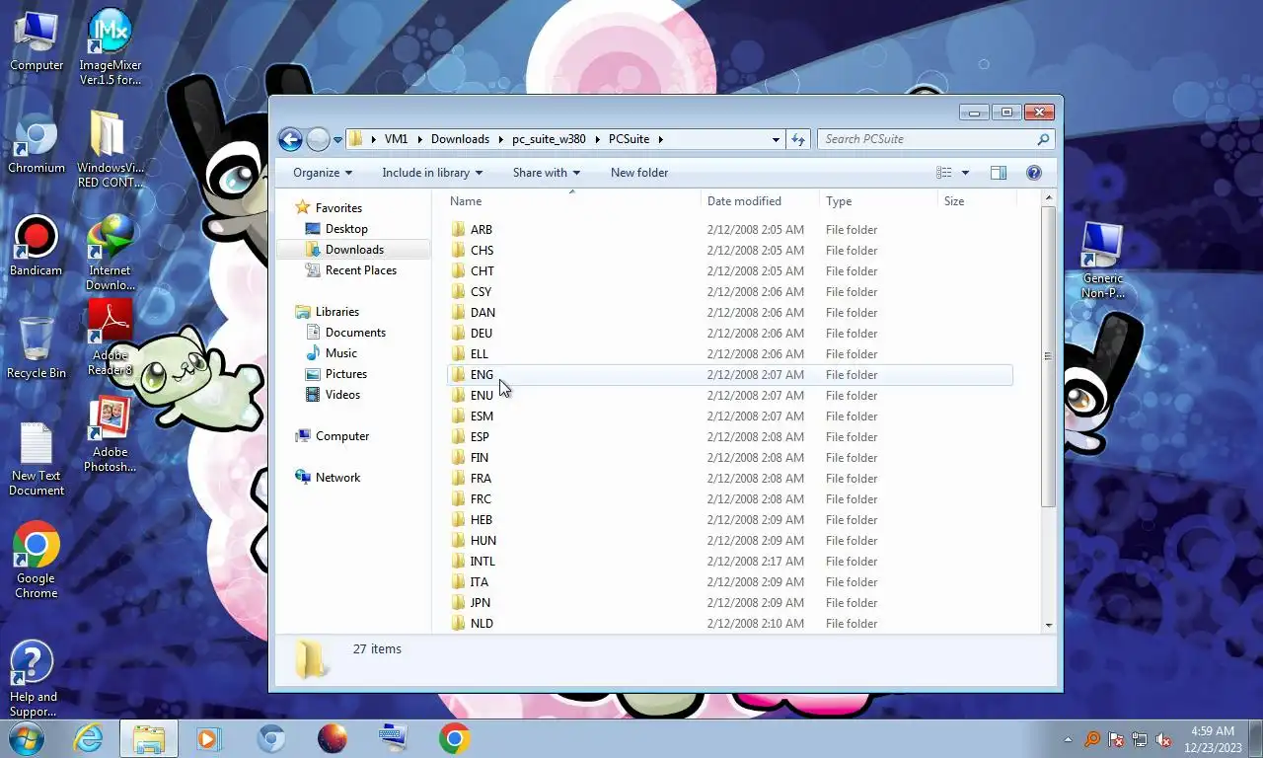Select the CSY folder
Screen dimensions: 1263x758
pos(730,292)
